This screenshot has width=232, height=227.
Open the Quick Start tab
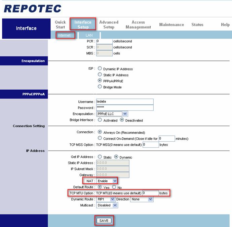pyautogui.click(x=60, y=25)
